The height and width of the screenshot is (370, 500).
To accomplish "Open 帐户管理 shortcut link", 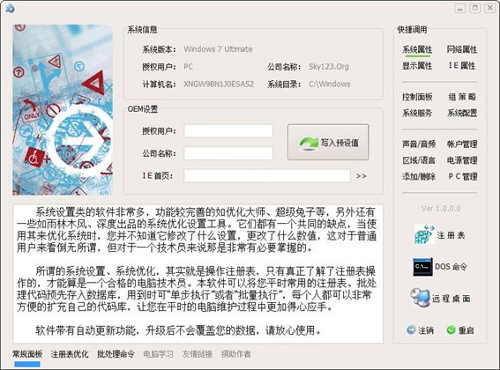I will pyautogui.click(x=462, y=144).
